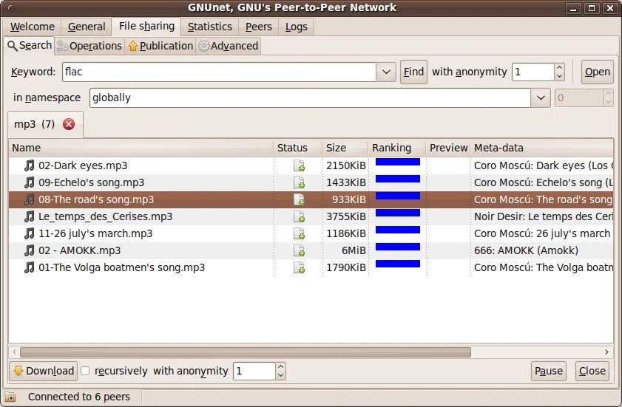This screenshot has height=407, width=622.
Task: Click music note icon for 01-The Volga boatmen's song.mp3
Action: click(x=29, y=267)
